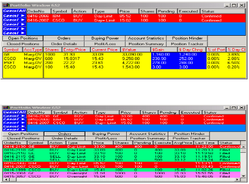Open Buying Power tab in the top window
The width and height of the screenshot is (249, 184).
point(105,38)
